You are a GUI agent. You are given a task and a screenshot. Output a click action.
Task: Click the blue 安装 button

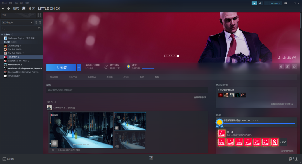pos(62,68)
